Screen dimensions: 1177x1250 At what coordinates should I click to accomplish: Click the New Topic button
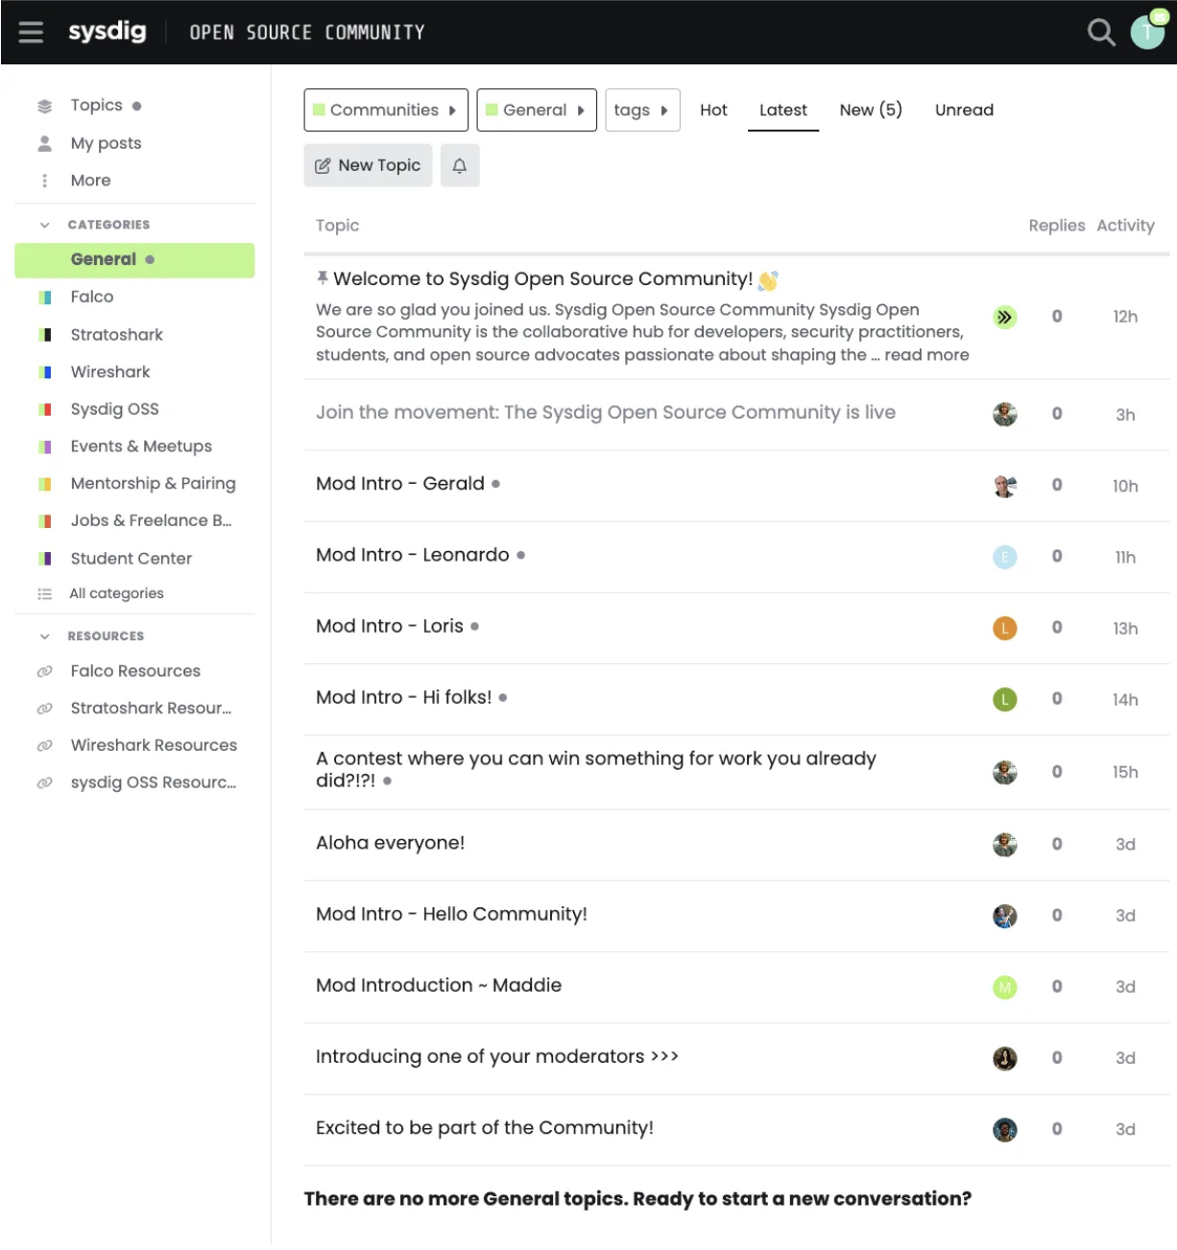[x=368, y=166]
